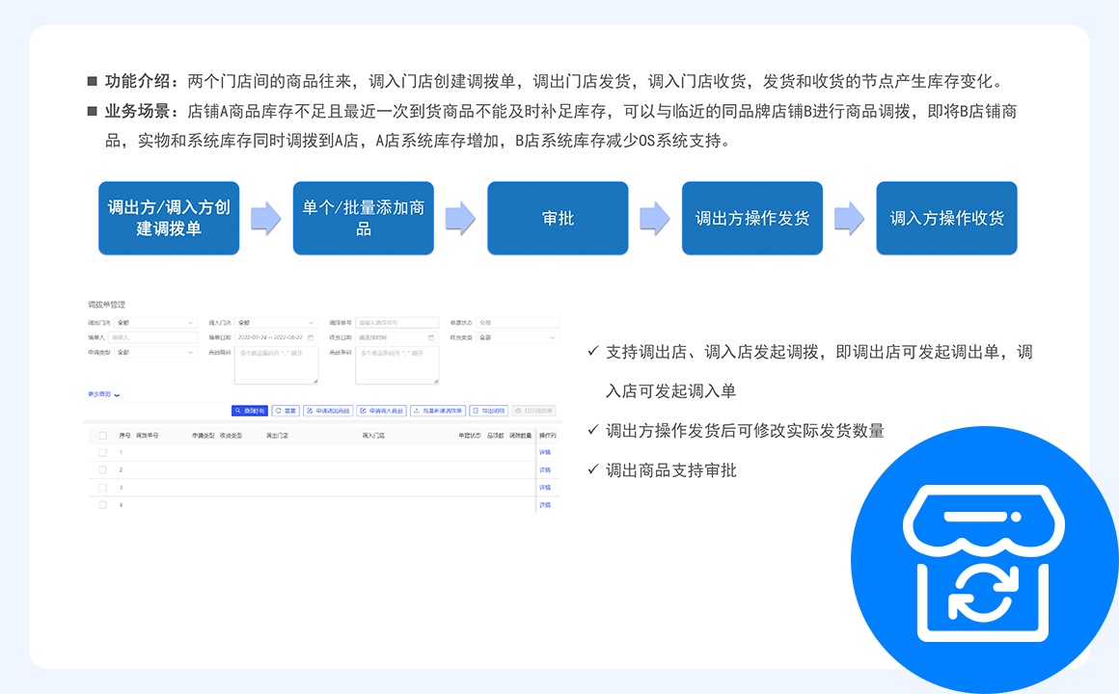Select the 调出方操作发货 flow step
The height and width of the screenshot is (694, 1119).
[x=752, y=218]
